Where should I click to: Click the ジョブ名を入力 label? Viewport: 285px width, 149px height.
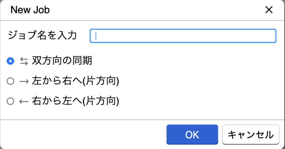tap(42, 36)
